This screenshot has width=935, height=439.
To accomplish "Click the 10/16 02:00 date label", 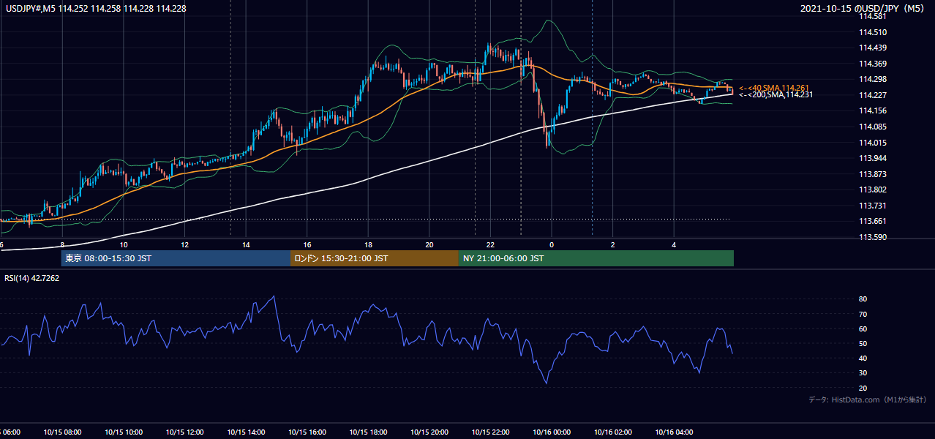I will 613,432.
